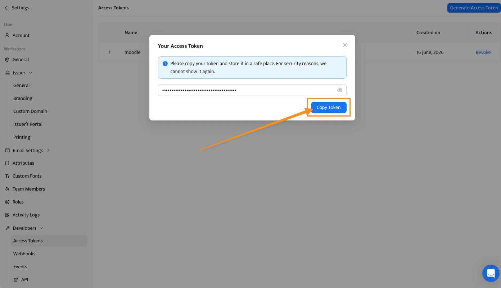Go back using Settings back arrow

(x=6, y=8)
